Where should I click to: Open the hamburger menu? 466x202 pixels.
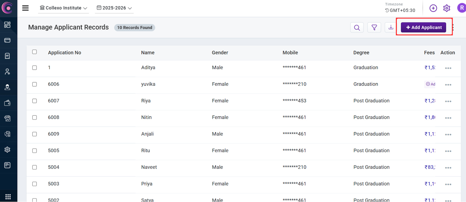point(26,8)
